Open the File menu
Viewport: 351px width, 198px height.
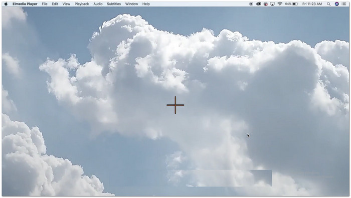pyautogui.click(x=45, y=4)
